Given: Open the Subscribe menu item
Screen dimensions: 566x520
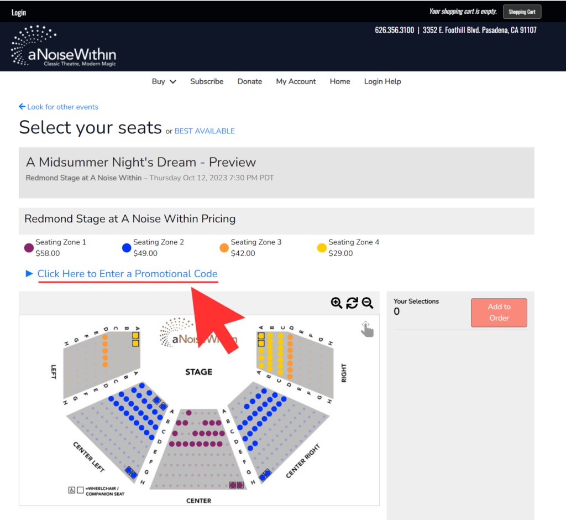Looking at the screenshot, I should point(206,81).
